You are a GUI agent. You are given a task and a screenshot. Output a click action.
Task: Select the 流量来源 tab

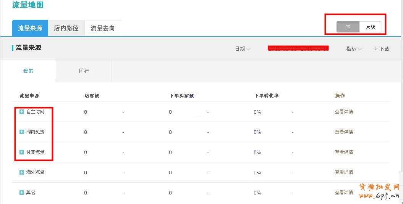tap(30, 28)
